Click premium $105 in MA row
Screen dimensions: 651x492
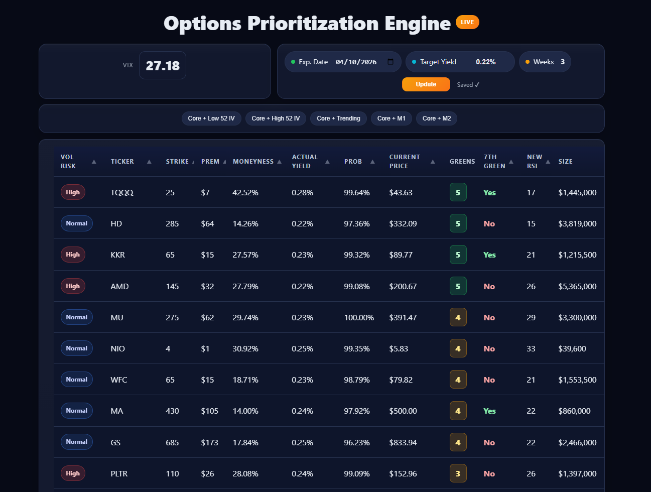click(x=210, y=411)
